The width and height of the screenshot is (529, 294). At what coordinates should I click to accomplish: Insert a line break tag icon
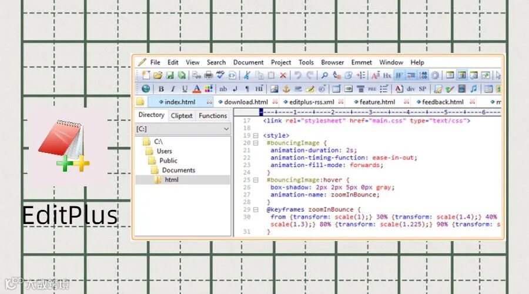coord(235,89)
